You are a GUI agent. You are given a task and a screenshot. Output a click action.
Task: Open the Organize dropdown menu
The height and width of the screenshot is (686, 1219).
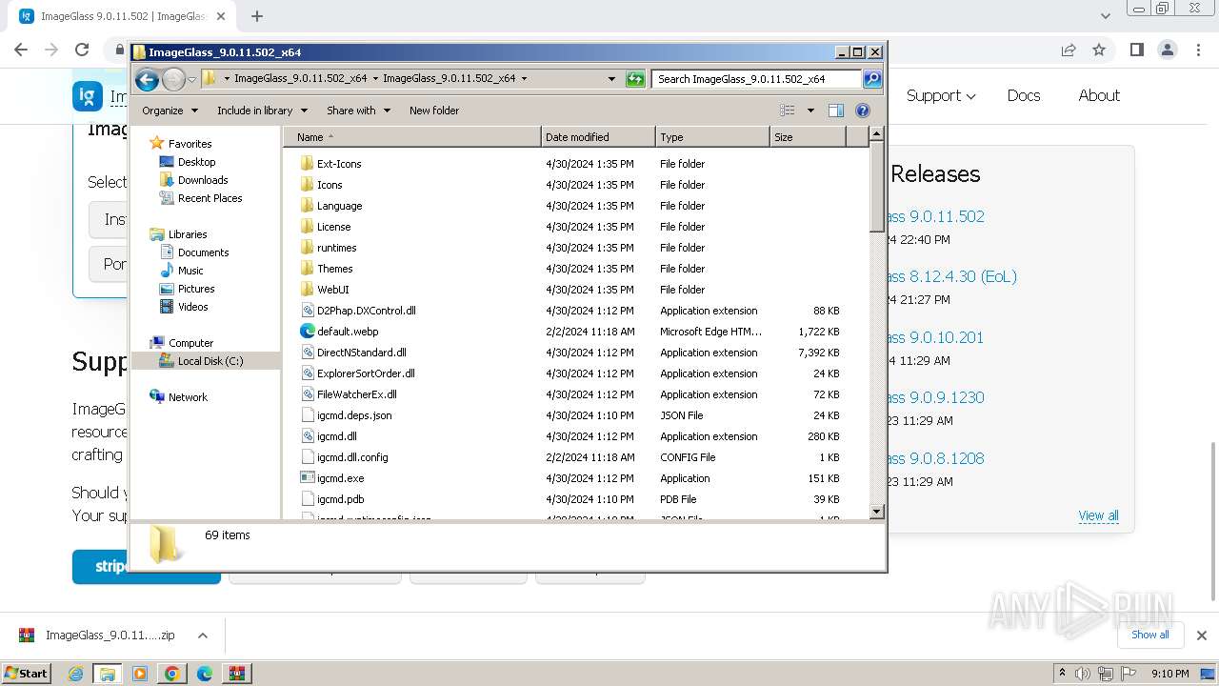tap(170, 111)
